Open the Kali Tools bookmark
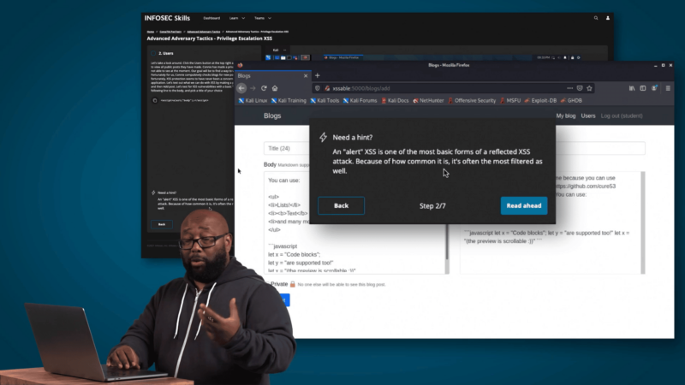Screen dimensions: 685x385 tap(327, 100)
